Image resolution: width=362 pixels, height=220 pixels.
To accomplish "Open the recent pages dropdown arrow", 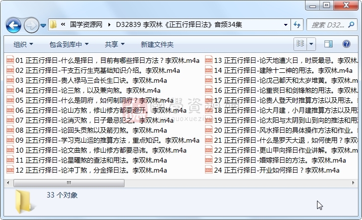I will click(x=43, y=25).
